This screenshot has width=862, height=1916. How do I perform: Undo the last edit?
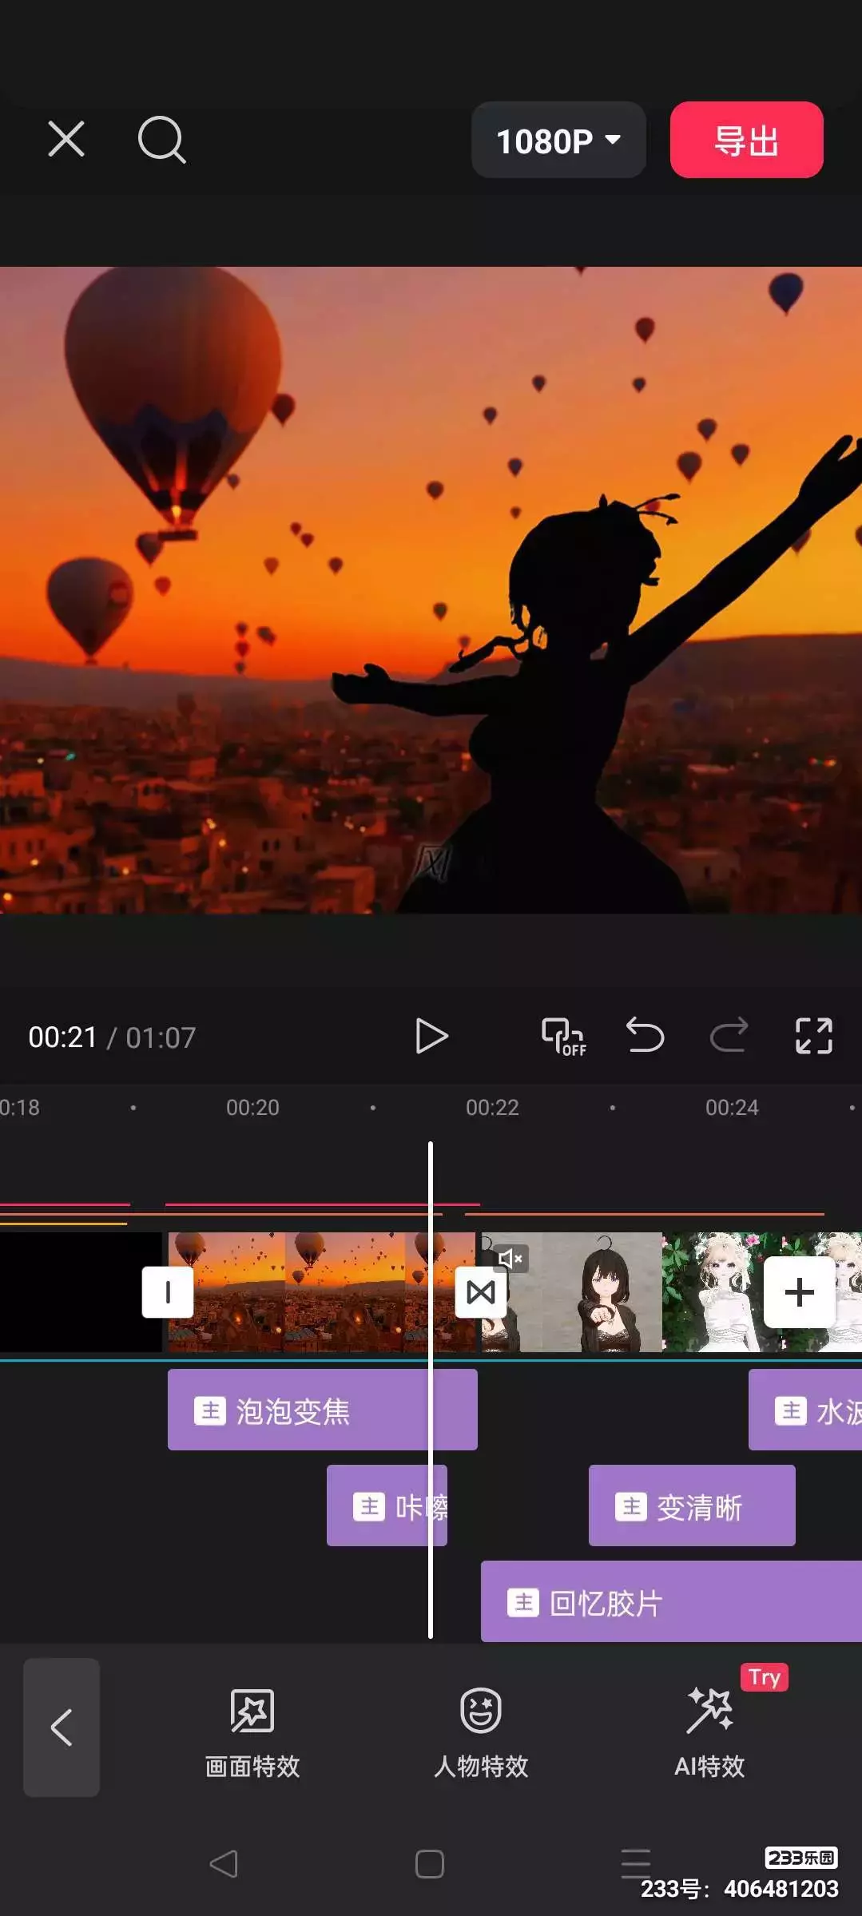click(646, 1036)
